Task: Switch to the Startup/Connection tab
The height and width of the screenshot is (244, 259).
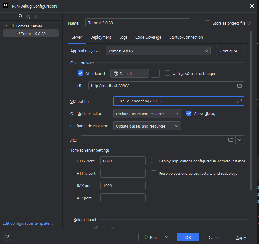Action: click(186, 37)
